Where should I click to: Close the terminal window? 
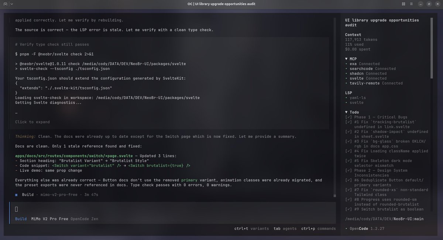(x=437, y=4)
